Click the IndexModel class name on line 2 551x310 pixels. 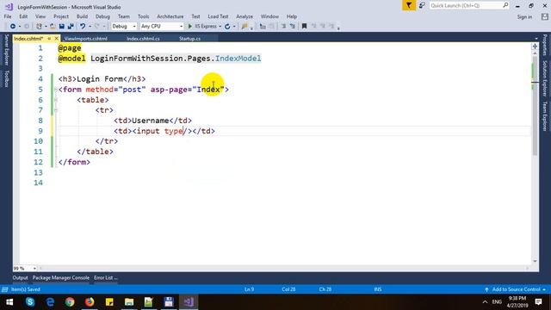click(238, 59)
